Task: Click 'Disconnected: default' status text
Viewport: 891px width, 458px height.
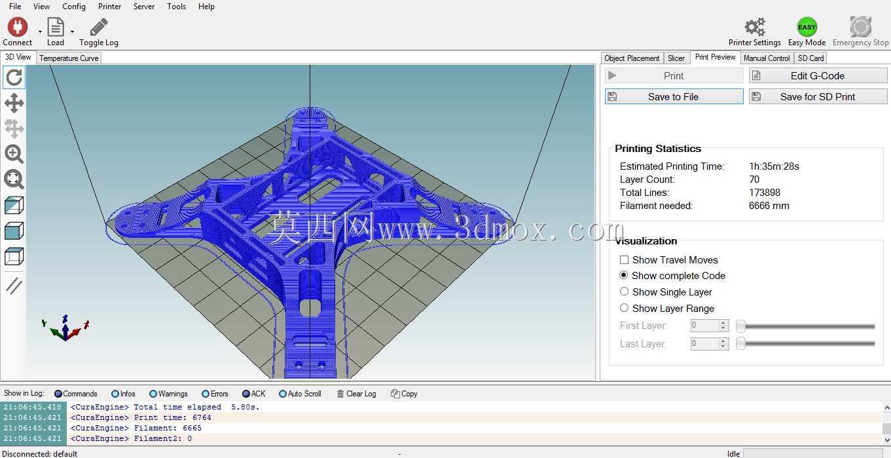Action: click(x=40, y=453)
